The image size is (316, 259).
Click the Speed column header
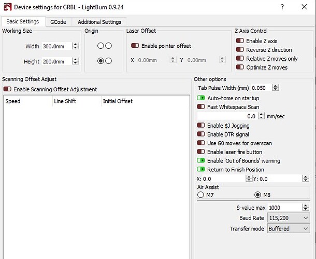(x=28, y=101)
